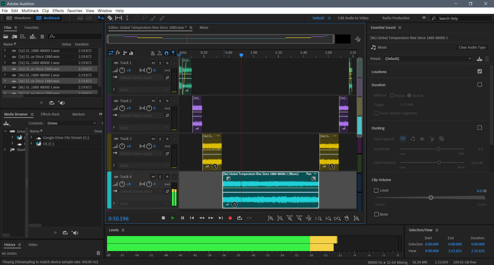
Task: Expand the [1x] GL..1880 48000 1.wav file
Action: (x=5, y=50)
